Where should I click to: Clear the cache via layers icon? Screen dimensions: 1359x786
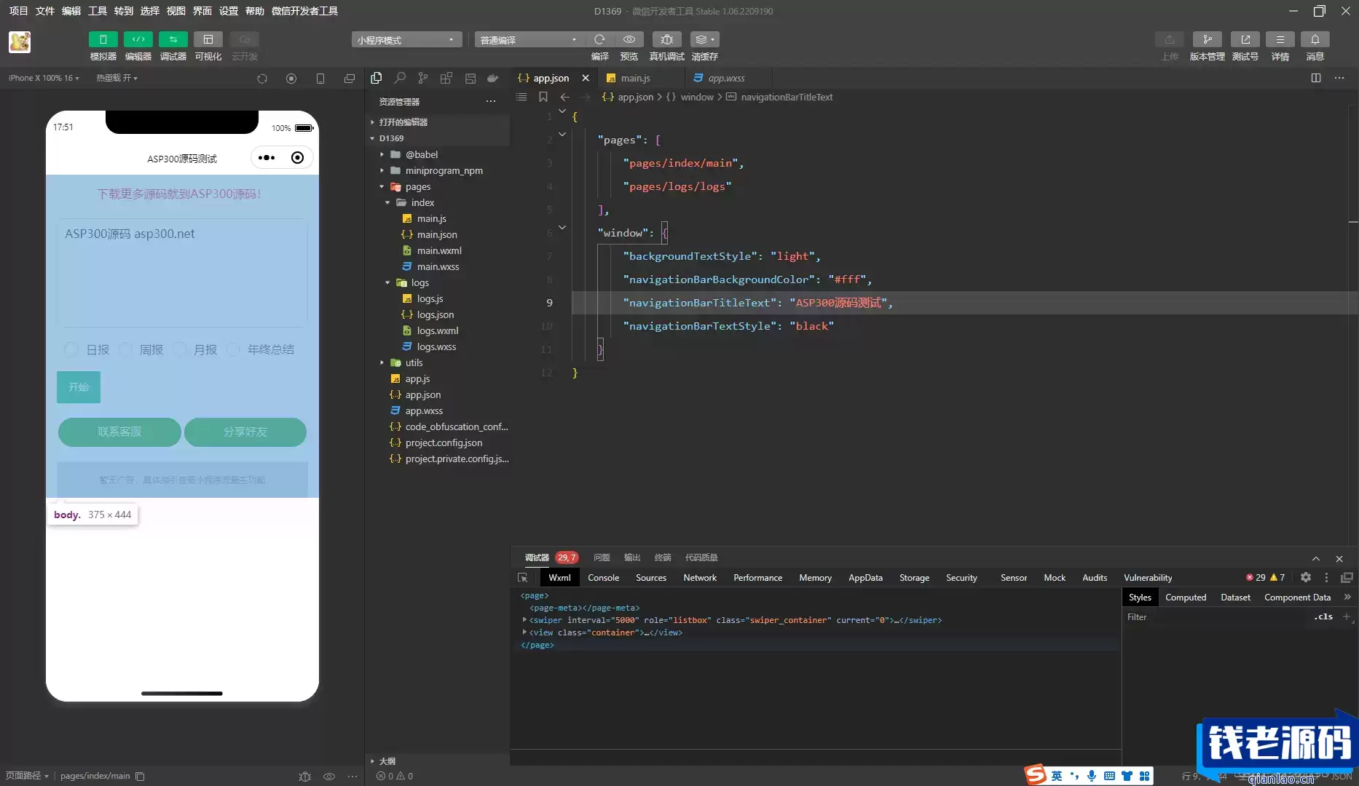(704, 39)
